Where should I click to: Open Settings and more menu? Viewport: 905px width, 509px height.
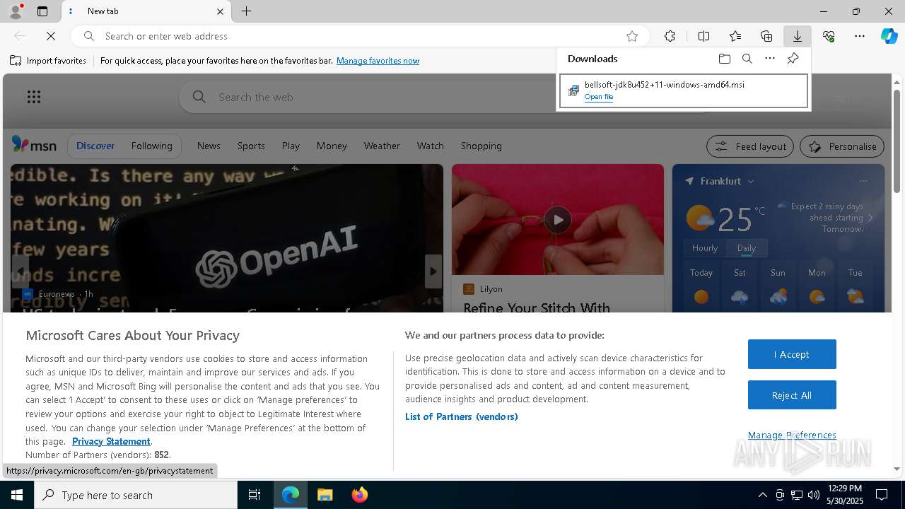pos(860,36)
